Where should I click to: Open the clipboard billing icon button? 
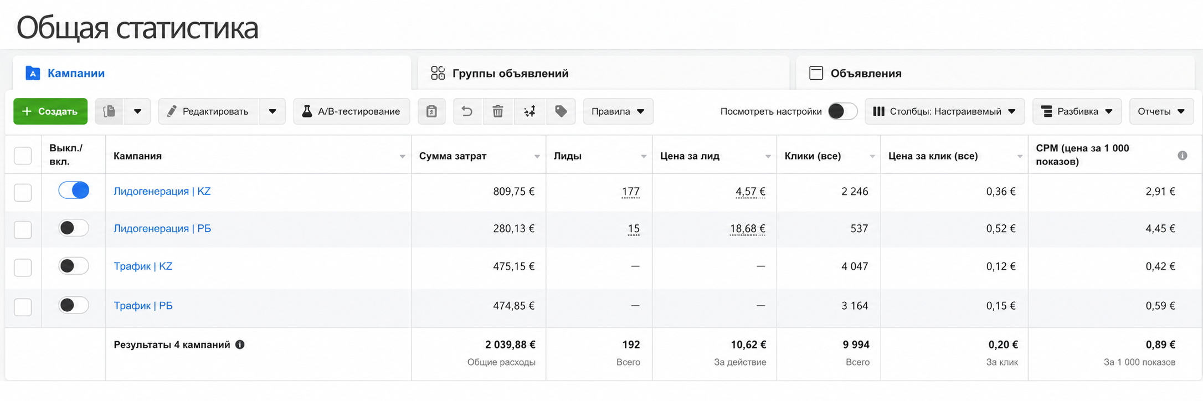coord(431,111)
